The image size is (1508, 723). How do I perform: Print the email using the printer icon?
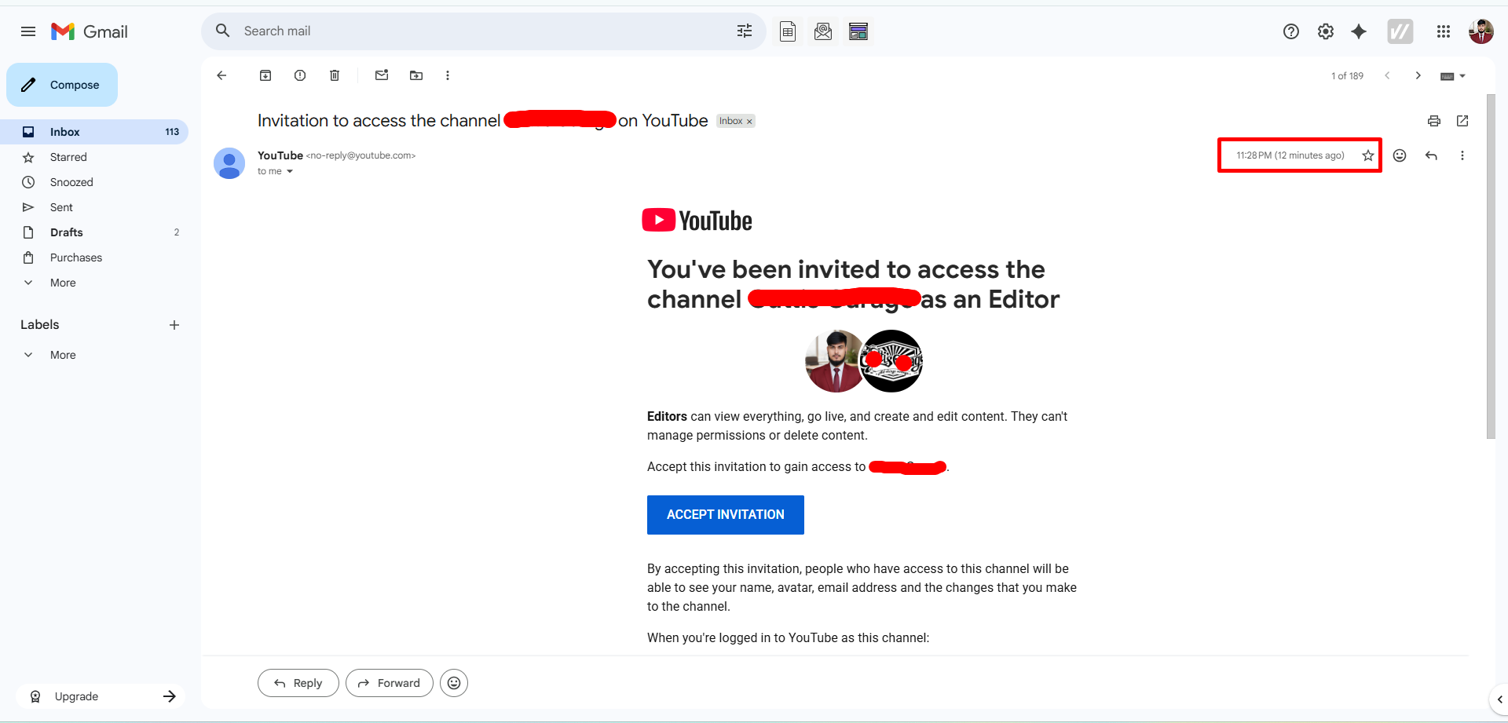pos(1434,121)
